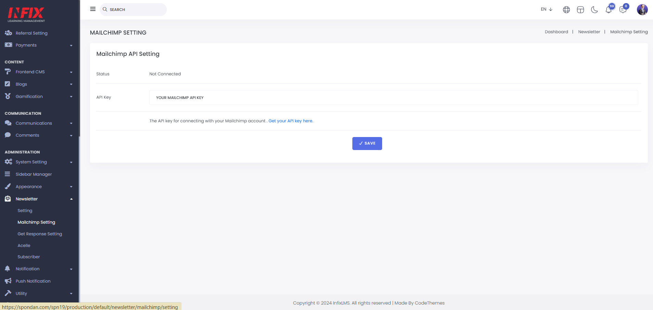Open the layout grid icon in header
653x310 pixels.
click(580, 10)
